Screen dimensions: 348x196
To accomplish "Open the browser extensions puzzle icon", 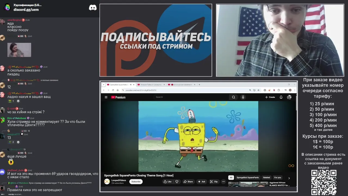I will click(x=279, y=90).
